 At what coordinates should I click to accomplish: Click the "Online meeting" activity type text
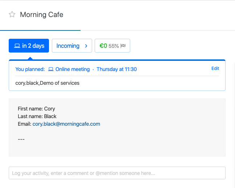[x=72, y=69]
